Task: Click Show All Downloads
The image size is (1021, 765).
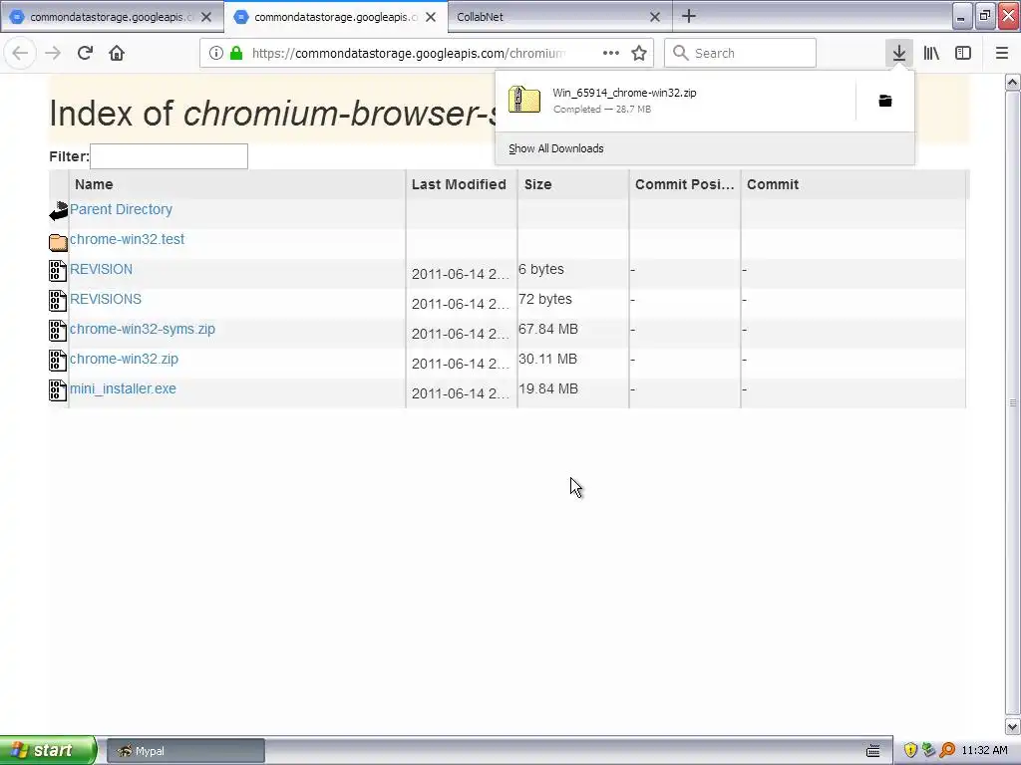Action: pyautogui.click(x=556, y=148)
